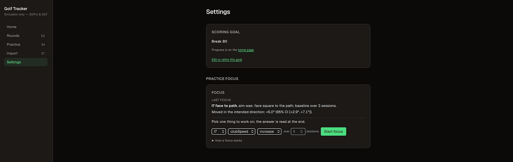Click the 52 count badge beside Rounds

pyautogui.click(x=43, y=36)
